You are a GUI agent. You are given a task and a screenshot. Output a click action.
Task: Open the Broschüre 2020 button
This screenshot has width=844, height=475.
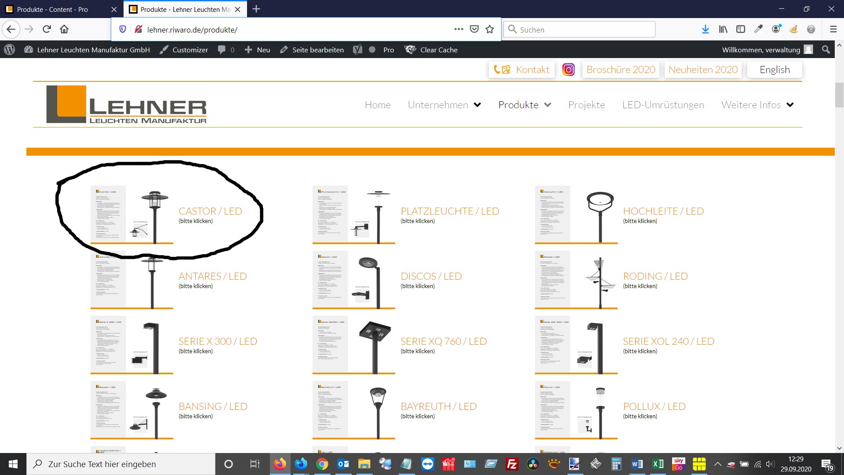pos(621,69)
